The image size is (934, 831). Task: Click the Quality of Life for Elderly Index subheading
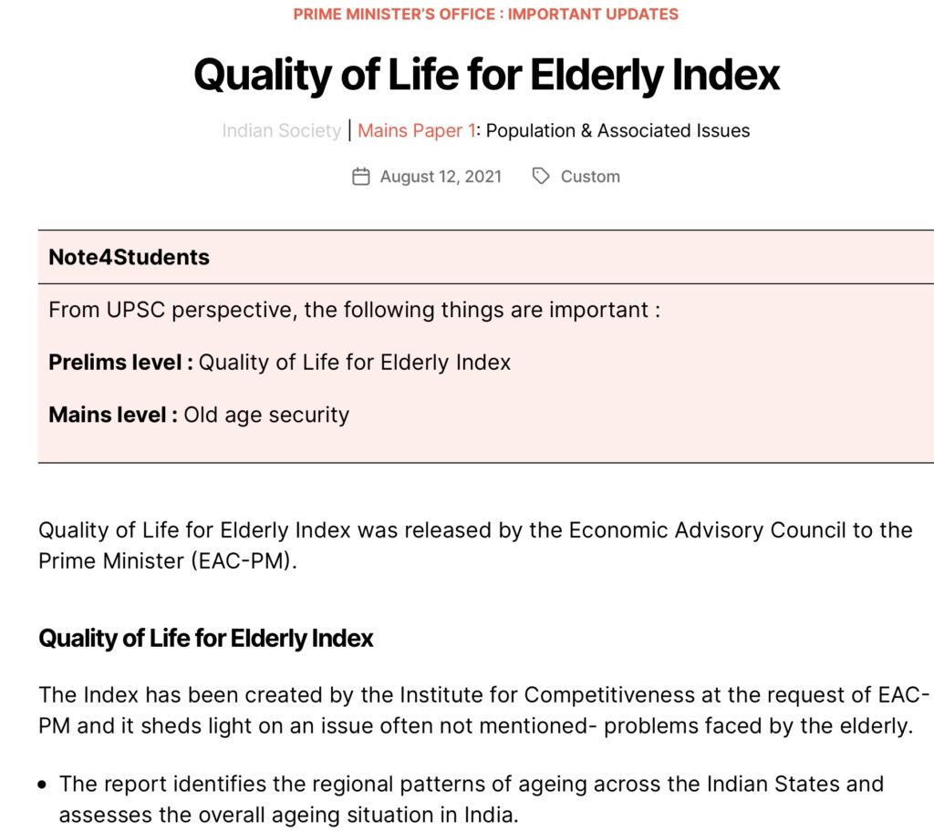(x=205, y=638)
